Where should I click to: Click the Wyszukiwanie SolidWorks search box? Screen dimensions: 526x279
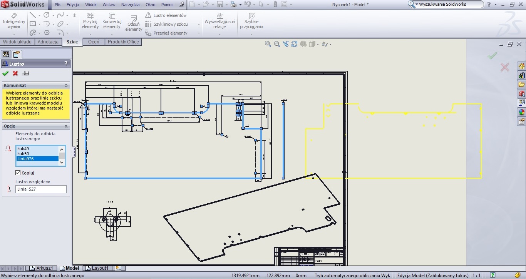coord(446,4)
